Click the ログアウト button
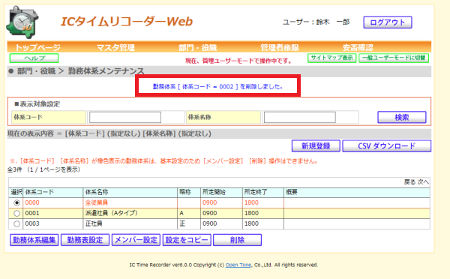 click(x=388, y=22)
